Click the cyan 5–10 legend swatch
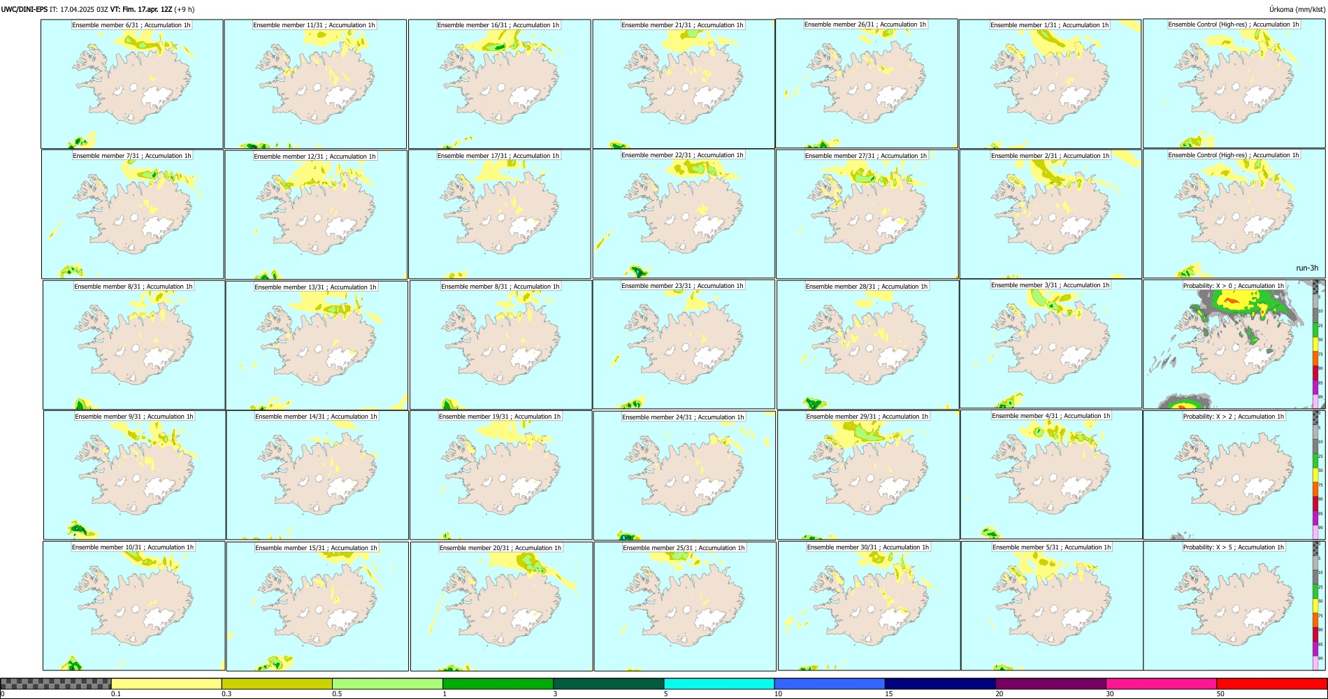The width and height of the screenshot is (1328, 699). (719, 684)
